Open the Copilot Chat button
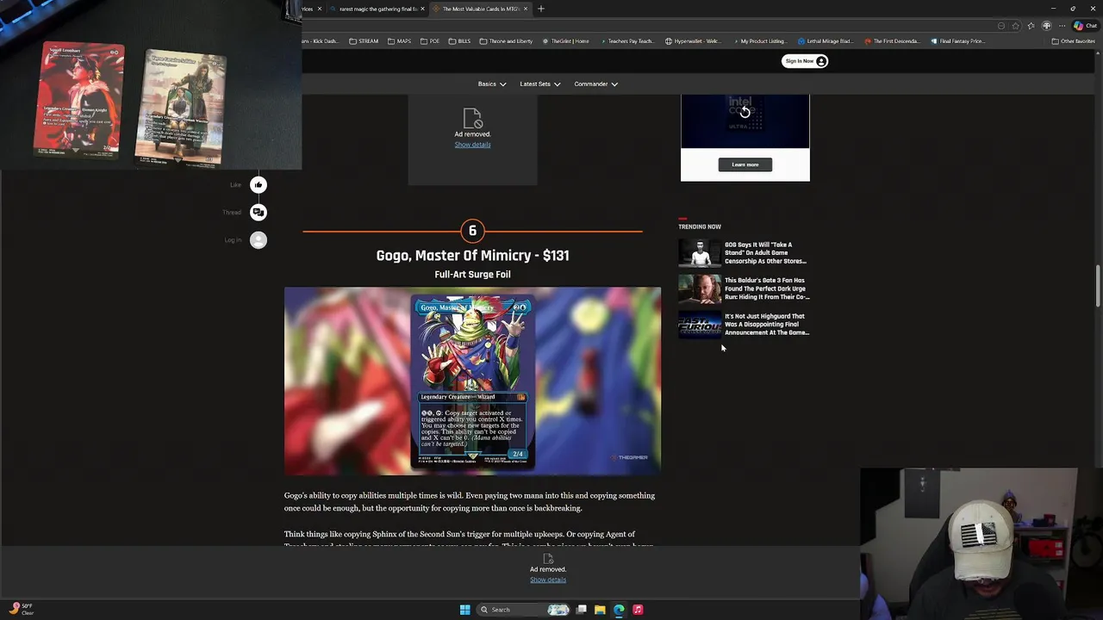 [1084, 26]
